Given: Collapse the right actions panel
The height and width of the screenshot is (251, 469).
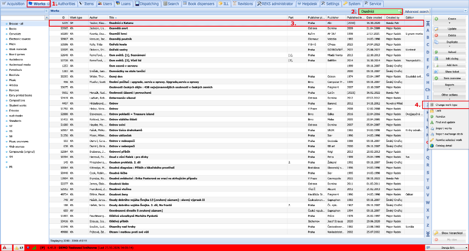Looking at the screenshot, I should tap(465, 11).
